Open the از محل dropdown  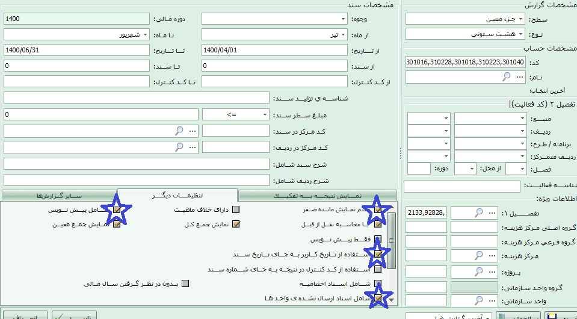click(465, 169)
